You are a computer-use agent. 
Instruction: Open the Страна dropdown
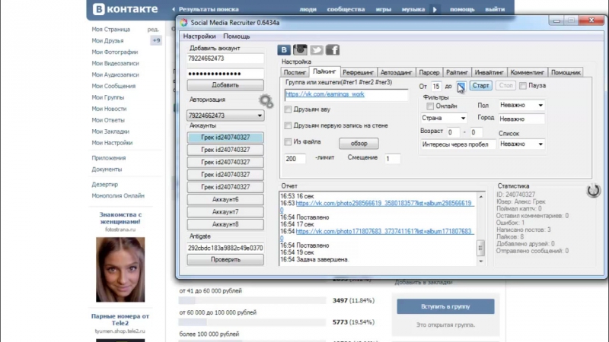pyautogui.click(x=444, y=118)
